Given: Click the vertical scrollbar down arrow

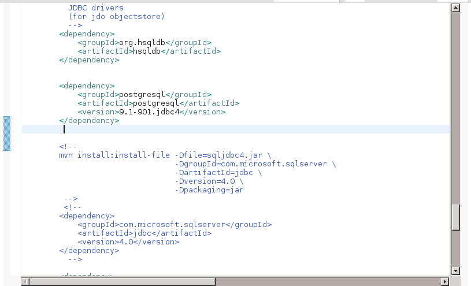Looking at the screenshot, I should click(x=455, y=270).
